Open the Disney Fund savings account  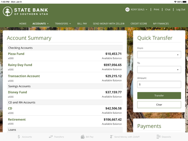click(17, 92)
